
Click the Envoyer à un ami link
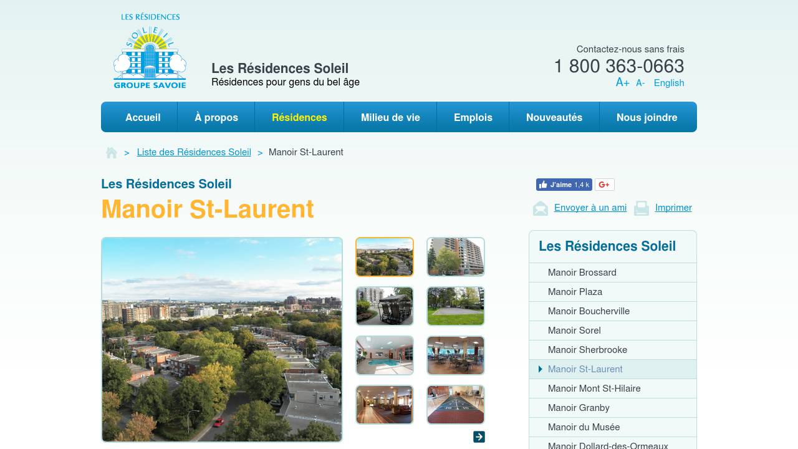coord(590,208)
